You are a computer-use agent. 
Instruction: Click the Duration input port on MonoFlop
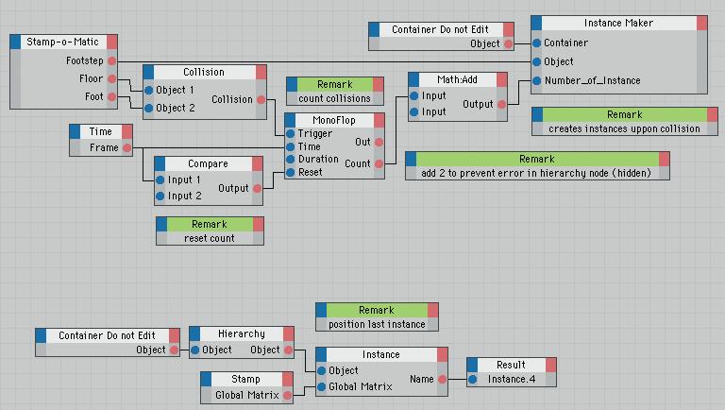(291, 160)
